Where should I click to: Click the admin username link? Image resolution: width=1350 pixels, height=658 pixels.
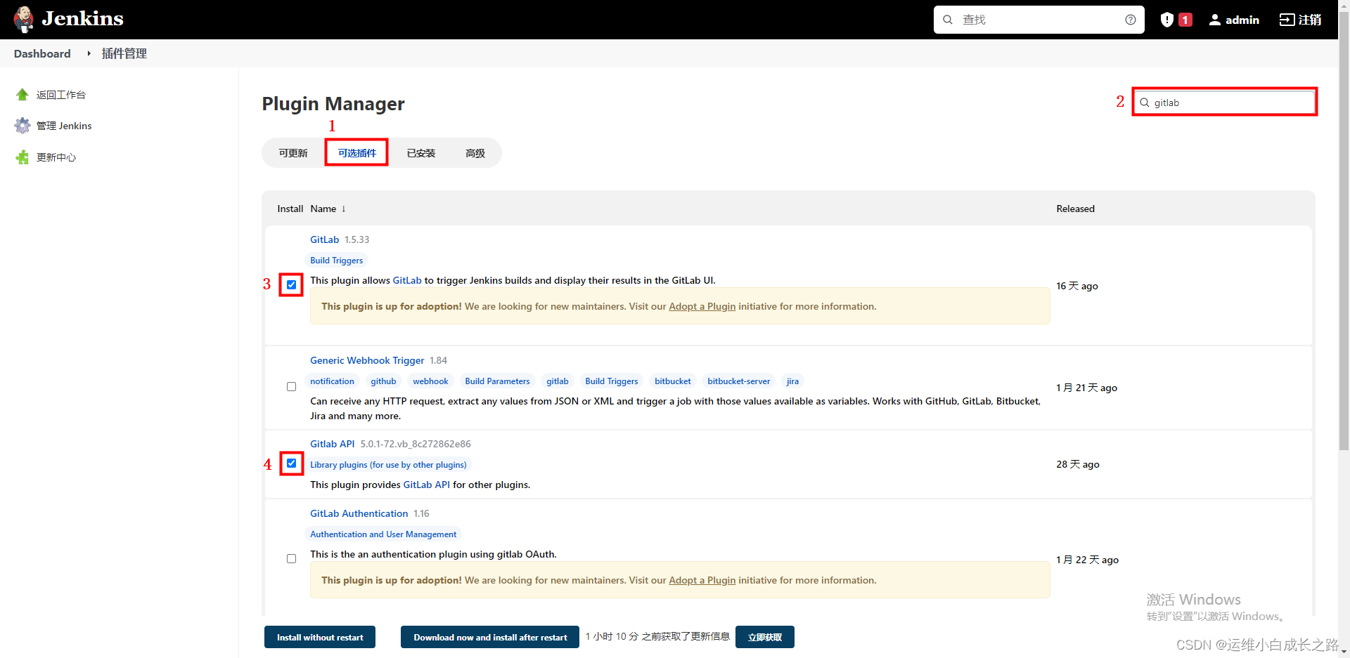point(1242,20)
